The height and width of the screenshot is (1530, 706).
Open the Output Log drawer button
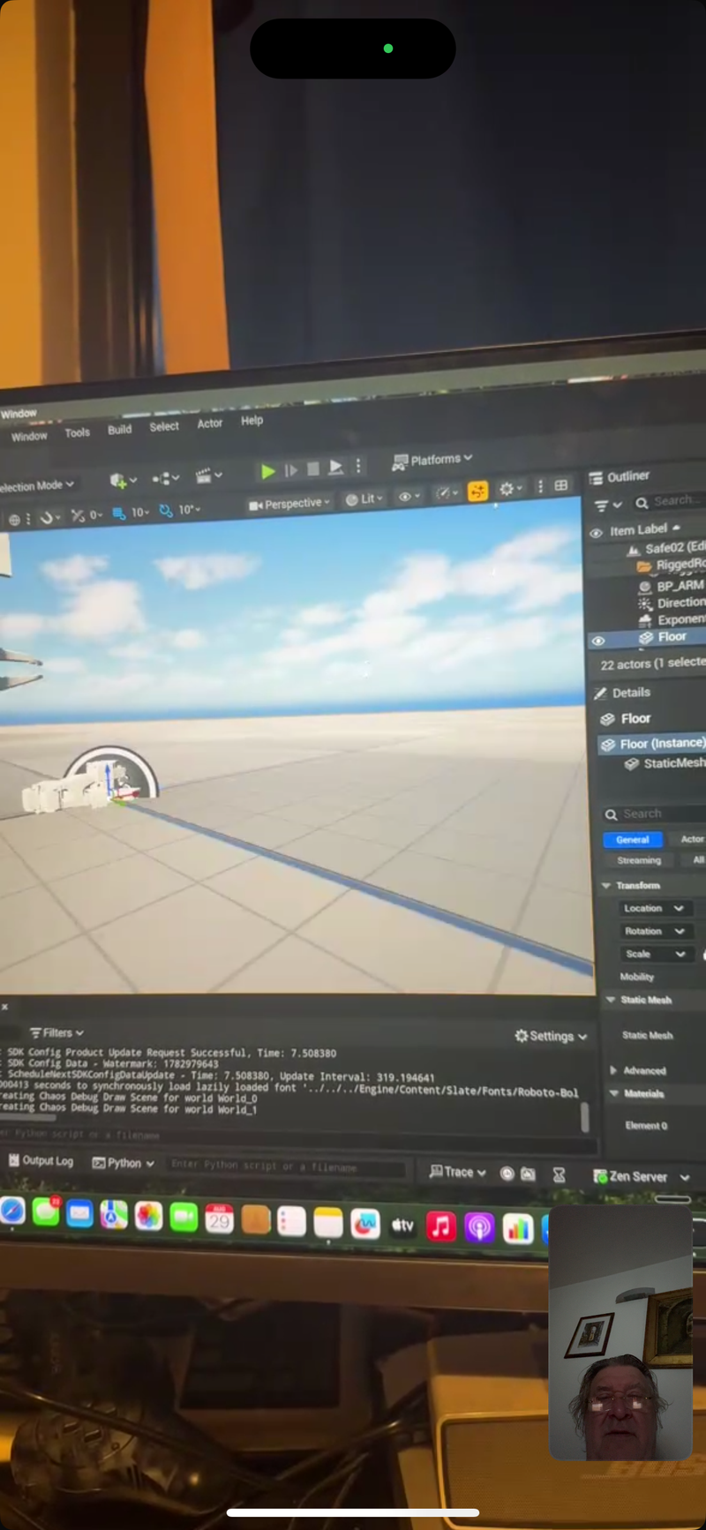point(41,1160)
